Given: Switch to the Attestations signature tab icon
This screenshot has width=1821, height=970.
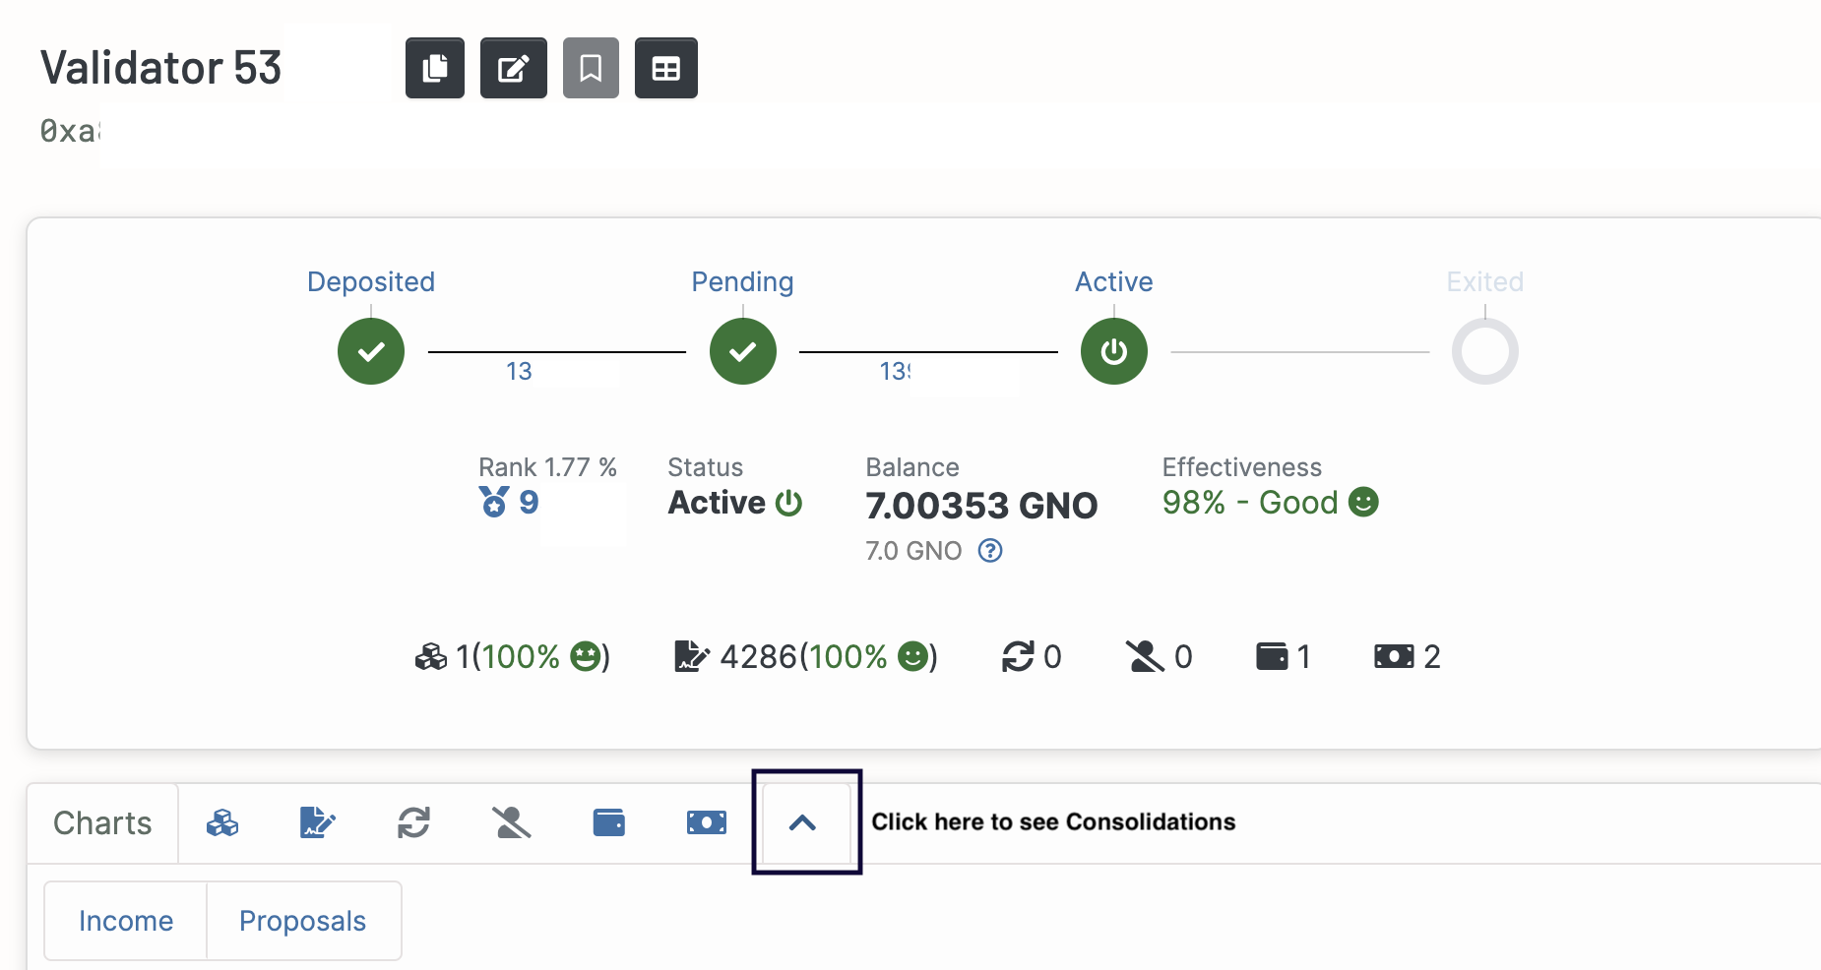Looking at the screenshot, I should click(x=317, y=823).
